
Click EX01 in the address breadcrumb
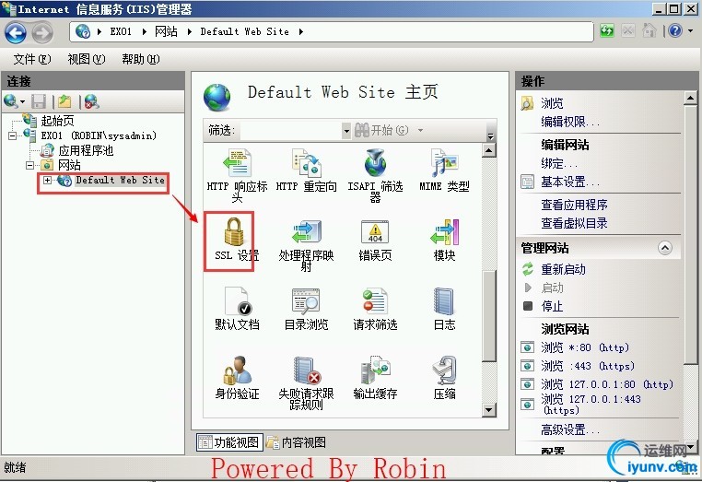pyautogui.click(x=121, y=31)
